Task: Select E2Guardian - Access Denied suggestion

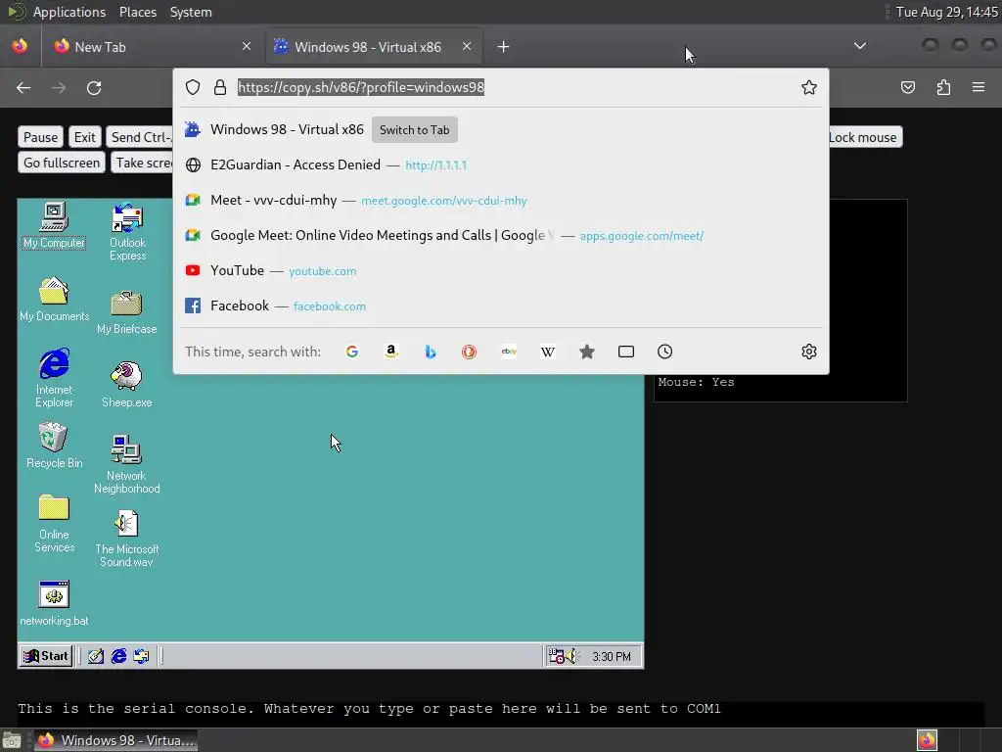Action: [x=501, y=164]
